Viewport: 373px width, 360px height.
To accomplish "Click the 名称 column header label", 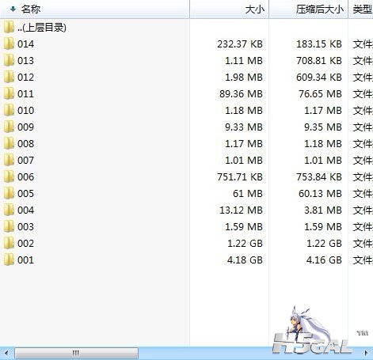I will 31,9.
